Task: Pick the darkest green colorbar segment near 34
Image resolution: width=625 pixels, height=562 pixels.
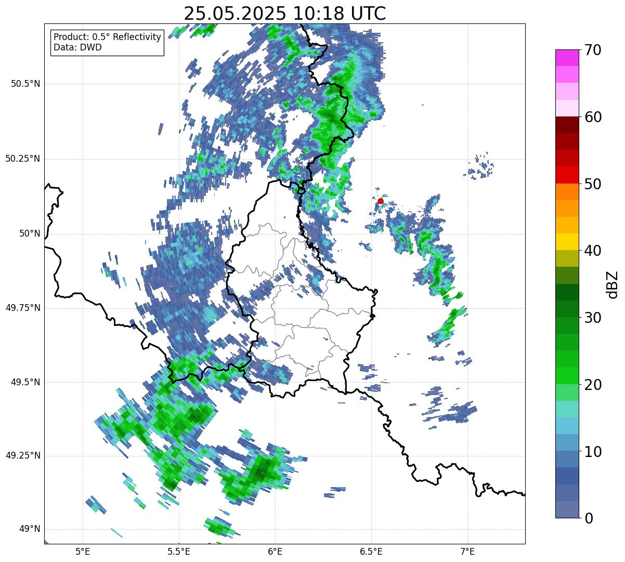Action: point(567,292)
